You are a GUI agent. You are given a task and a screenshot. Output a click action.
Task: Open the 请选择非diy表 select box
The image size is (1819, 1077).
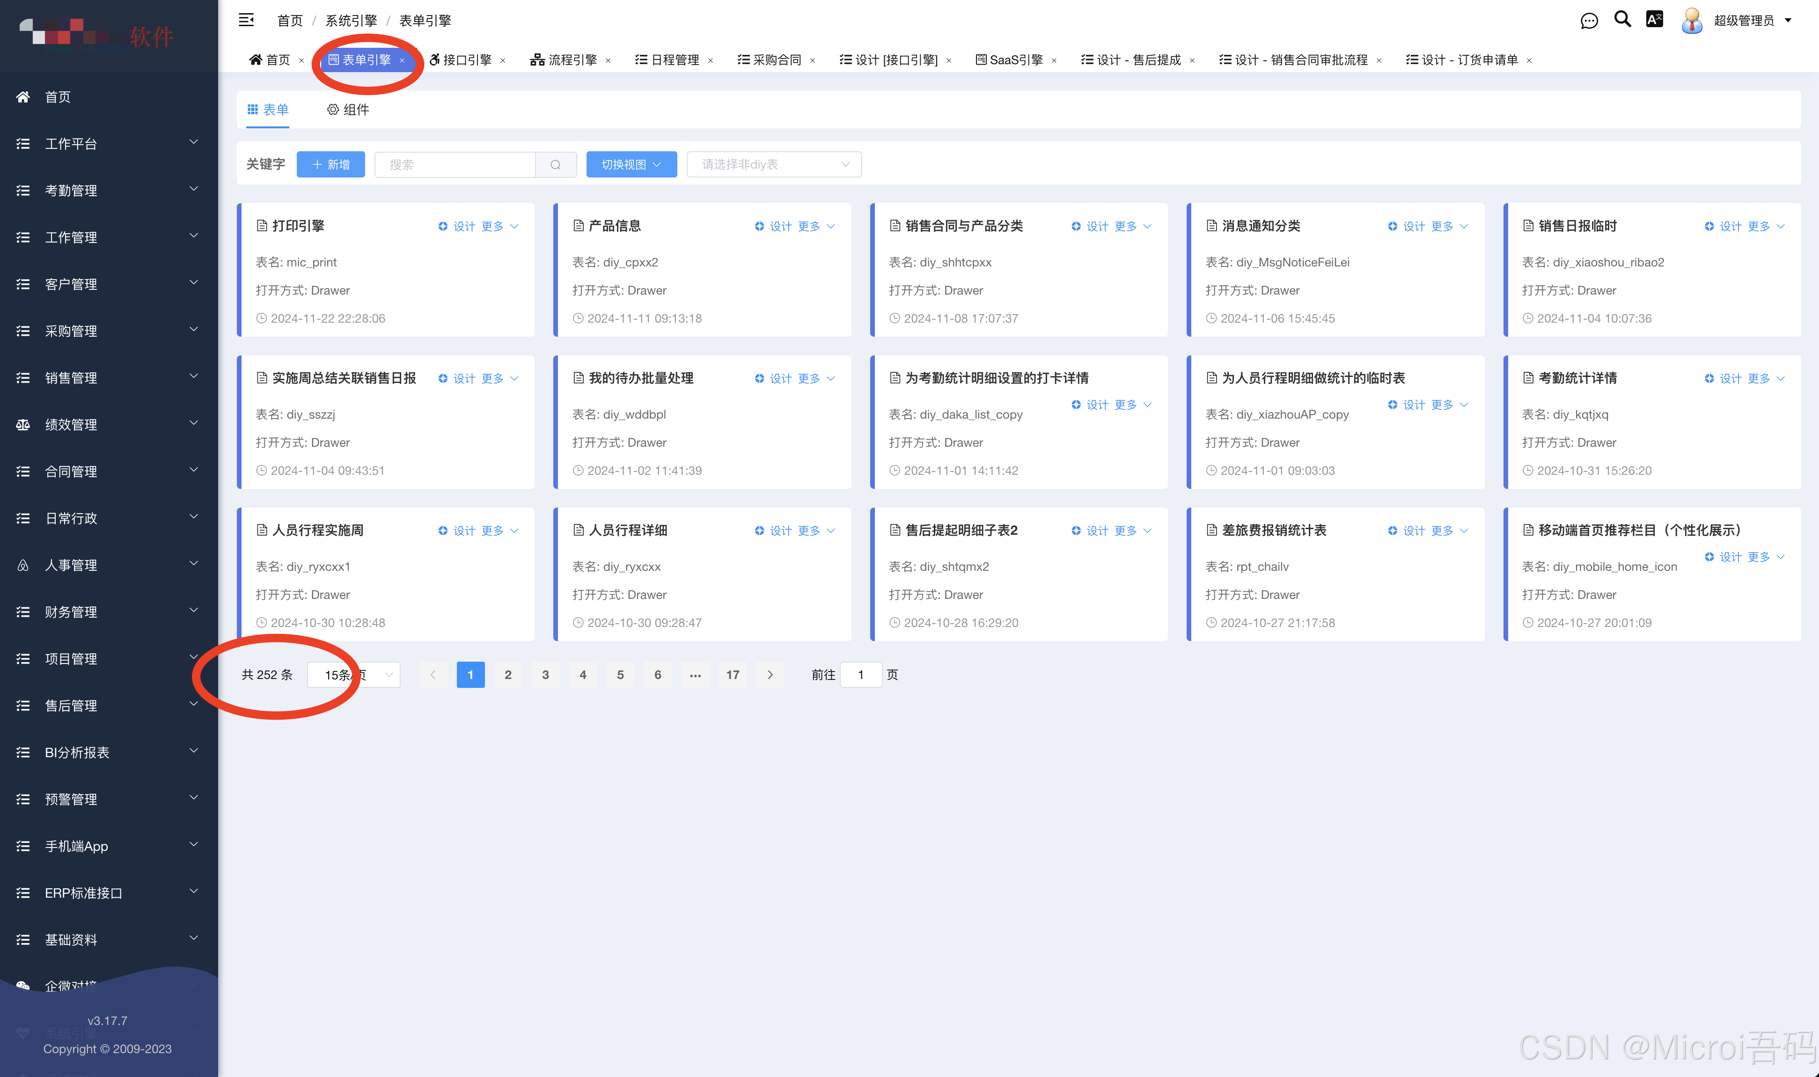[x=774, y=165]
